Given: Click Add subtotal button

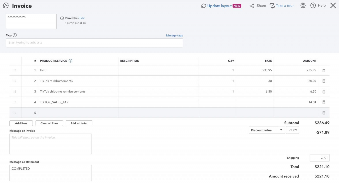Looking at the screenshot, I should pos(79,123).
